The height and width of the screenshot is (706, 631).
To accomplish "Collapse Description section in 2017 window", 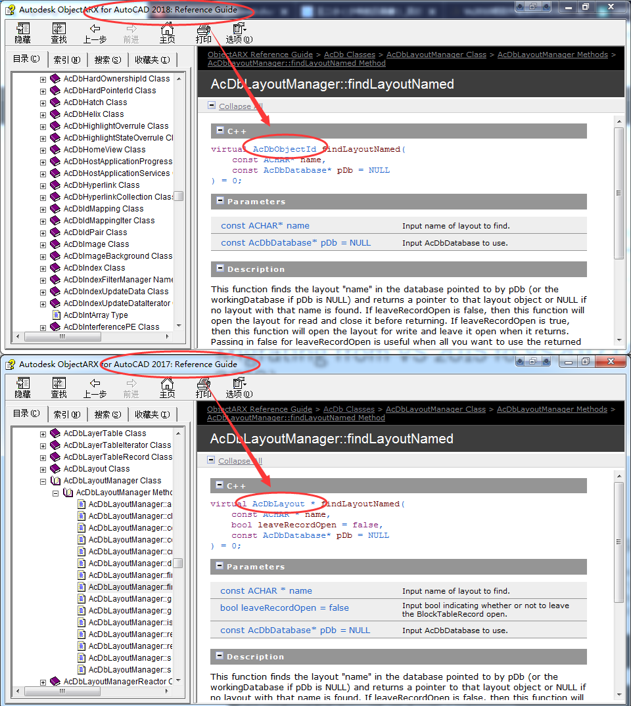I will [220, 655].
